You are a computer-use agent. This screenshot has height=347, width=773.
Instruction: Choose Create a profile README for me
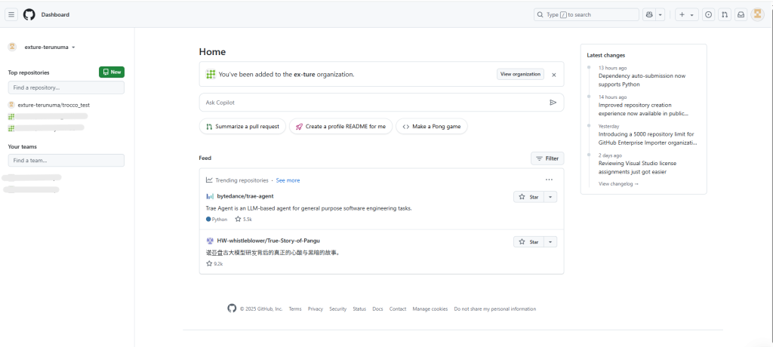(340, 126)
